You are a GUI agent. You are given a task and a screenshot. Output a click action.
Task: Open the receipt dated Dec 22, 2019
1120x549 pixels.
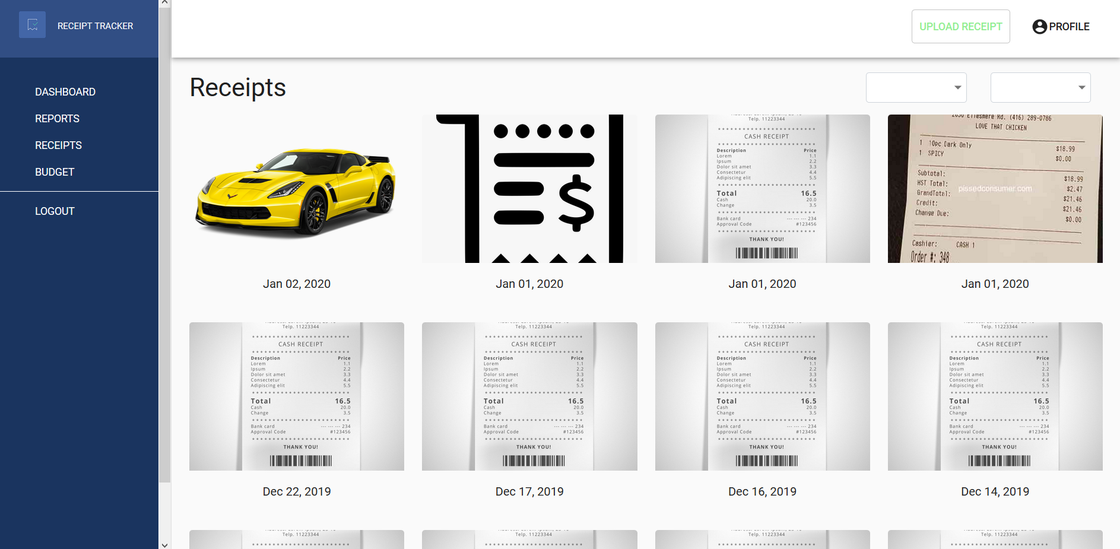pyautogui.click(x=297, y=396)
